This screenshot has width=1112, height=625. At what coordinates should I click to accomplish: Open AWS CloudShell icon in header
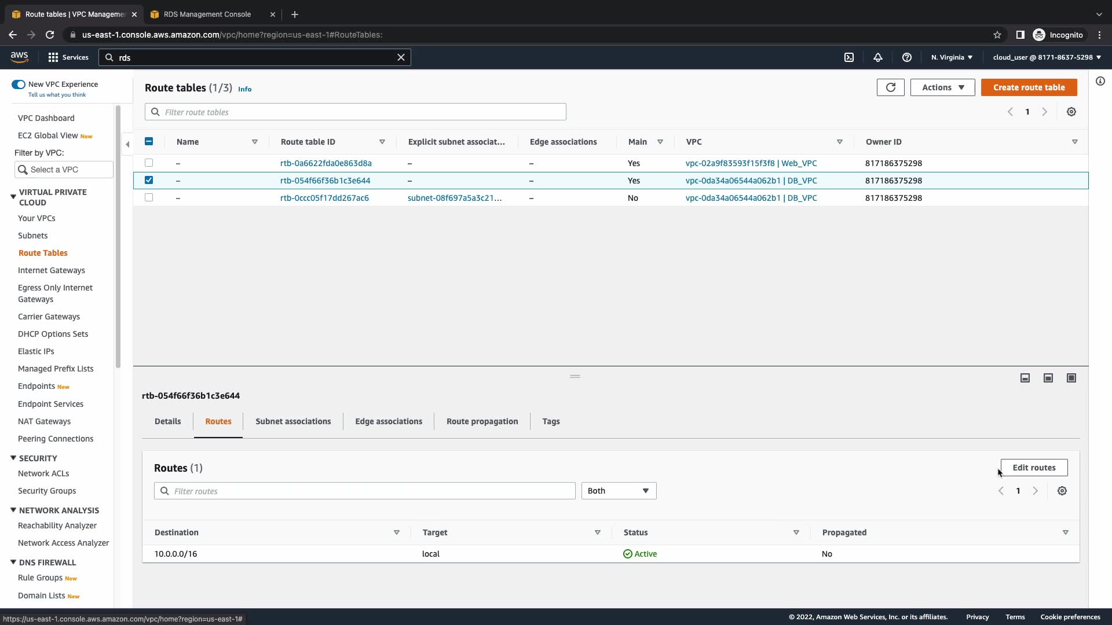click(849, 57)
